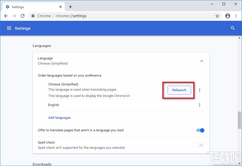242x166 pixels.
Task: Go back to the previous page
Action: [x=6, y=16]
